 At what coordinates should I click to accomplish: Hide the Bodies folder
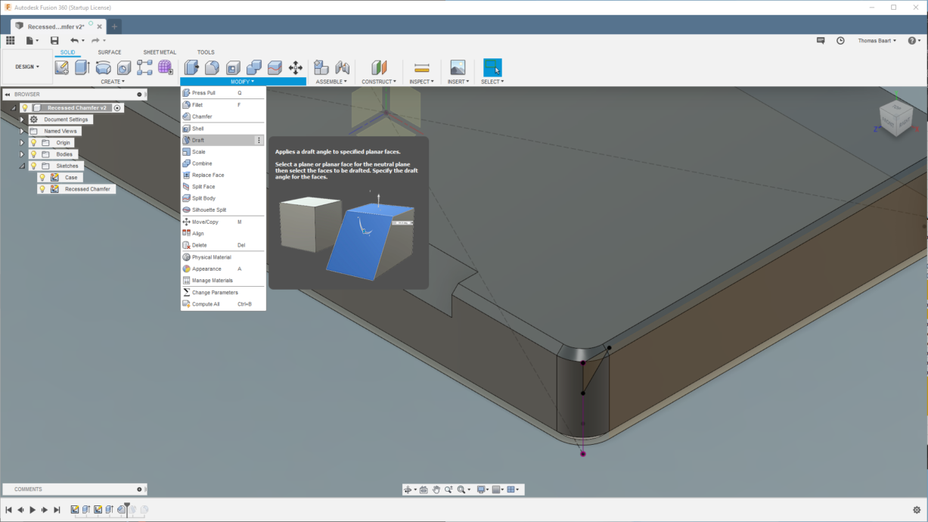coord(33,154)
